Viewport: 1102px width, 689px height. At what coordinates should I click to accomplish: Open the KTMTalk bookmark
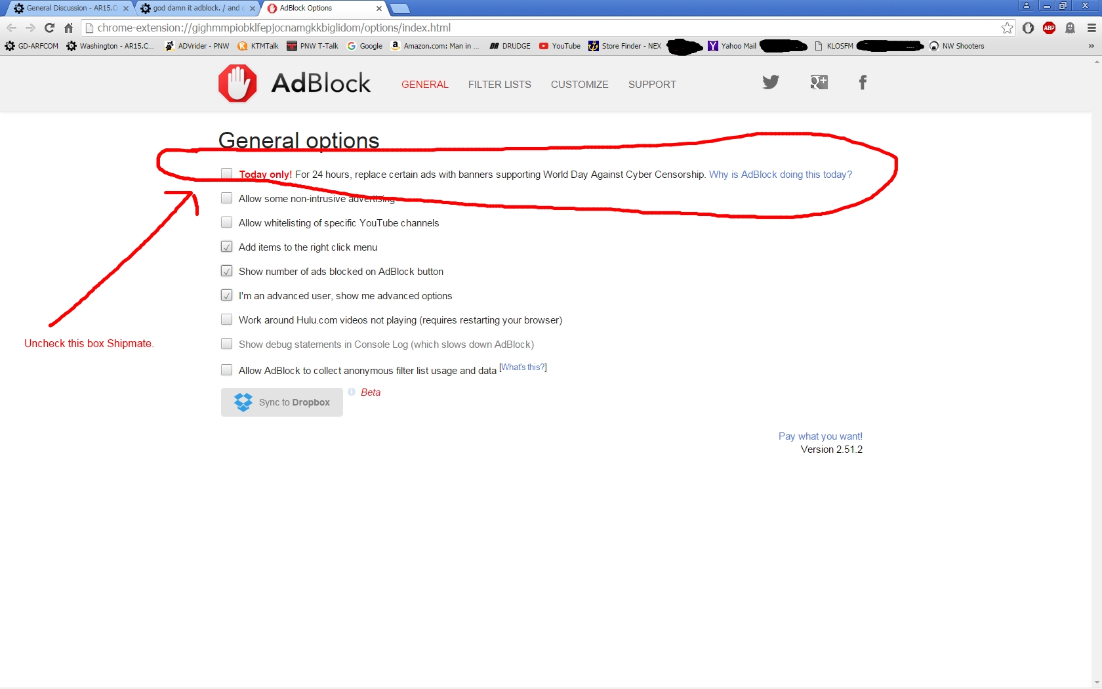(258, 46)
